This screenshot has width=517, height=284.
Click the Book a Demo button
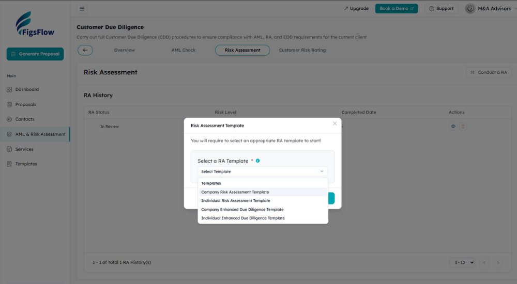tap(396, 8)
